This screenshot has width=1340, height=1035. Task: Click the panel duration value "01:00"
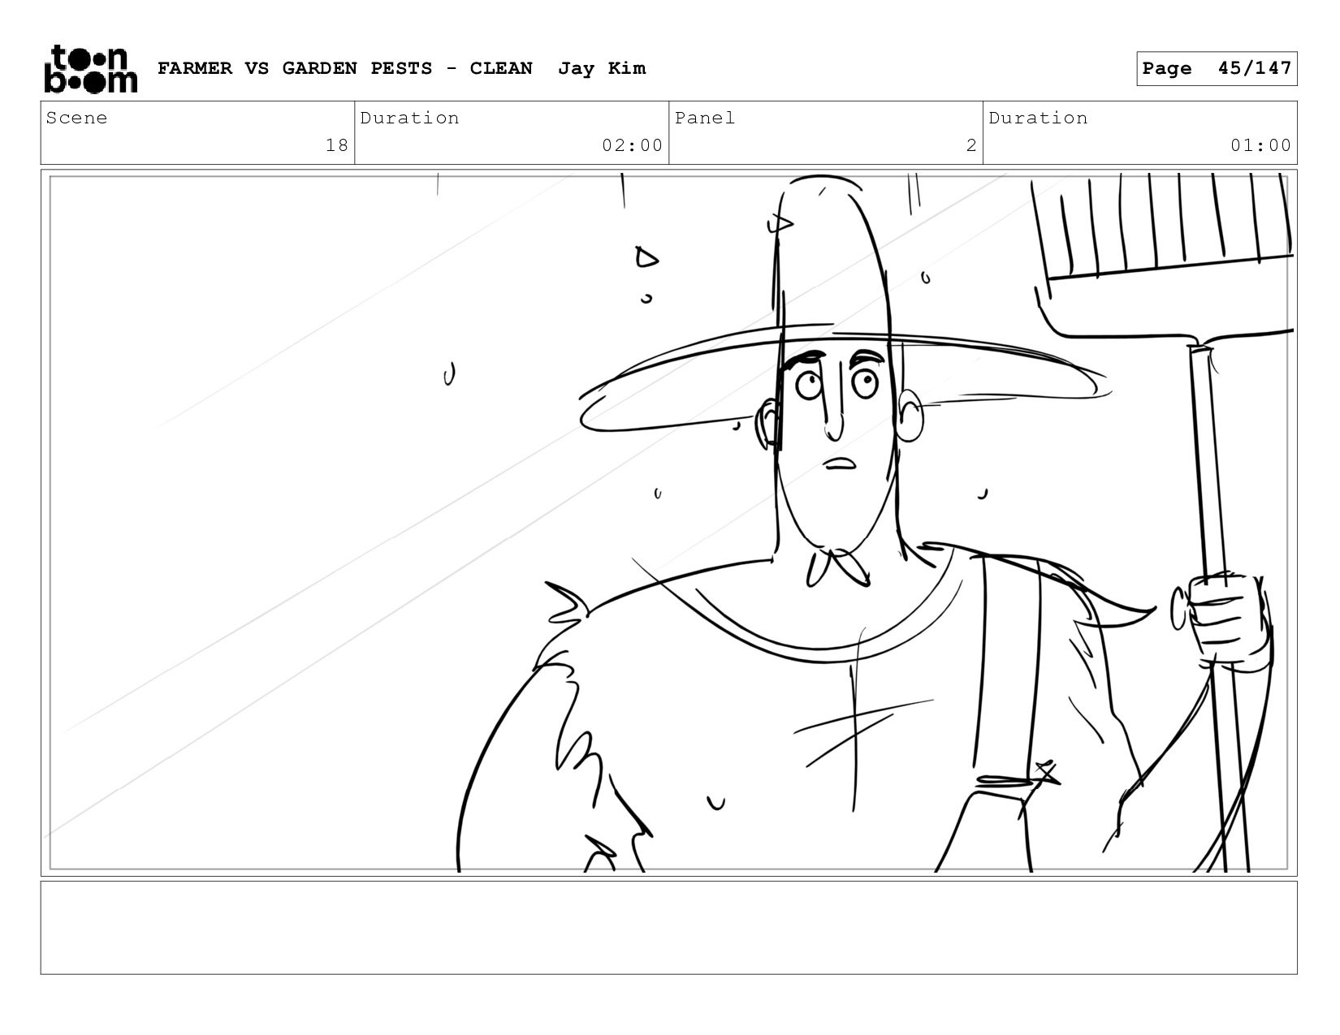point(1260,145)
